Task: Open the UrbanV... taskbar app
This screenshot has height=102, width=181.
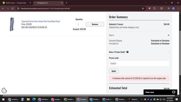Action: click(133, 99)
